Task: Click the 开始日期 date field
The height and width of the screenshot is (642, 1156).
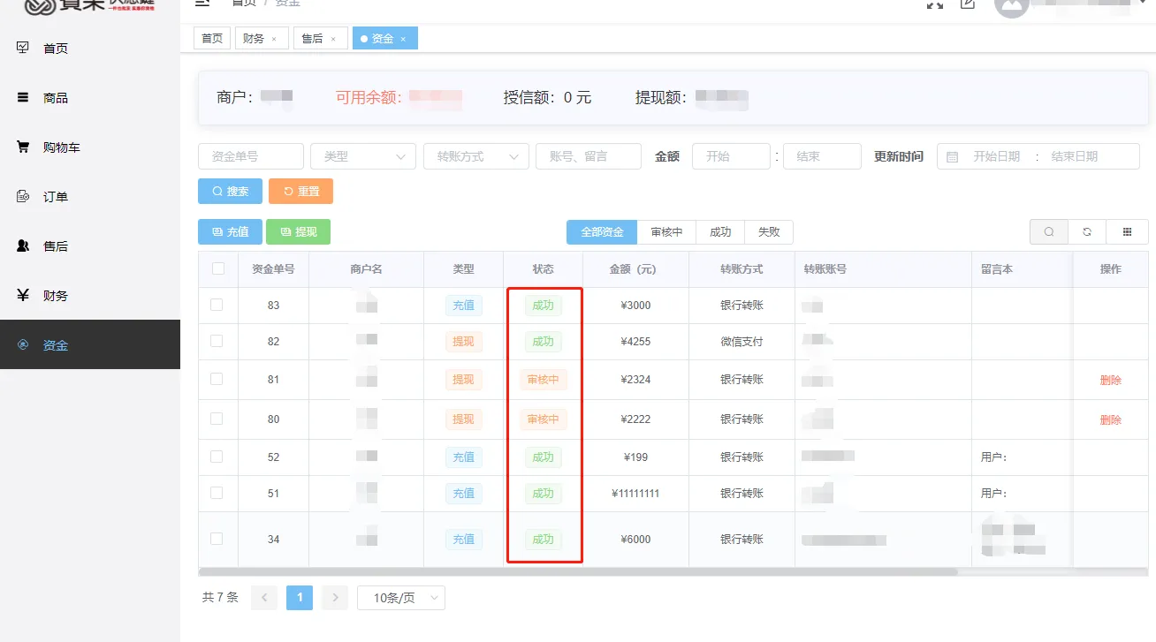Action: coord(996,156)
